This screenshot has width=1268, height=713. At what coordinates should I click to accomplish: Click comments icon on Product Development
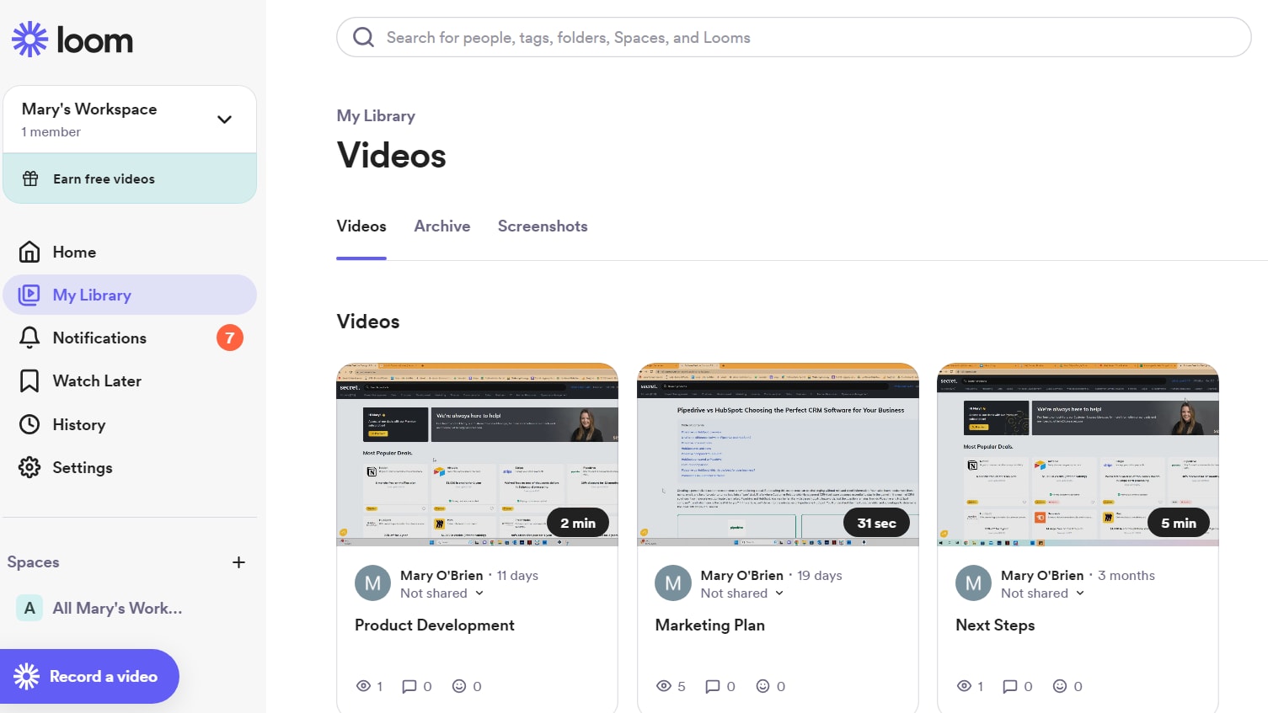tap(409, 686)
